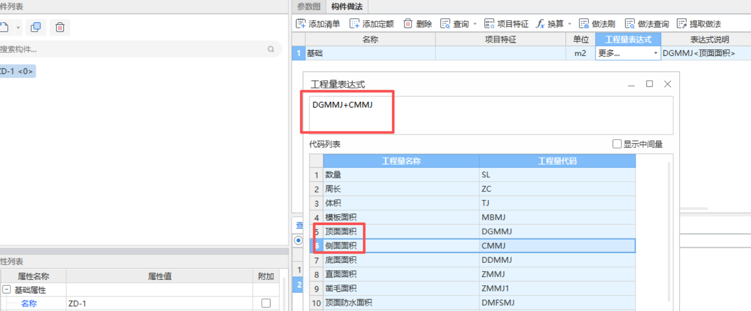This screenshot has height=311, width=751.
Task: Click the DDMMJ code cell
Action: click(558, 260)
